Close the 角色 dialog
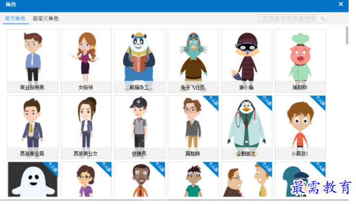 point(341,4)
